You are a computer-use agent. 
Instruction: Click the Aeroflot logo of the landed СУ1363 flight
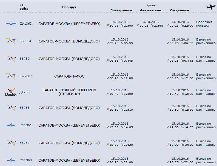[11, 24]
